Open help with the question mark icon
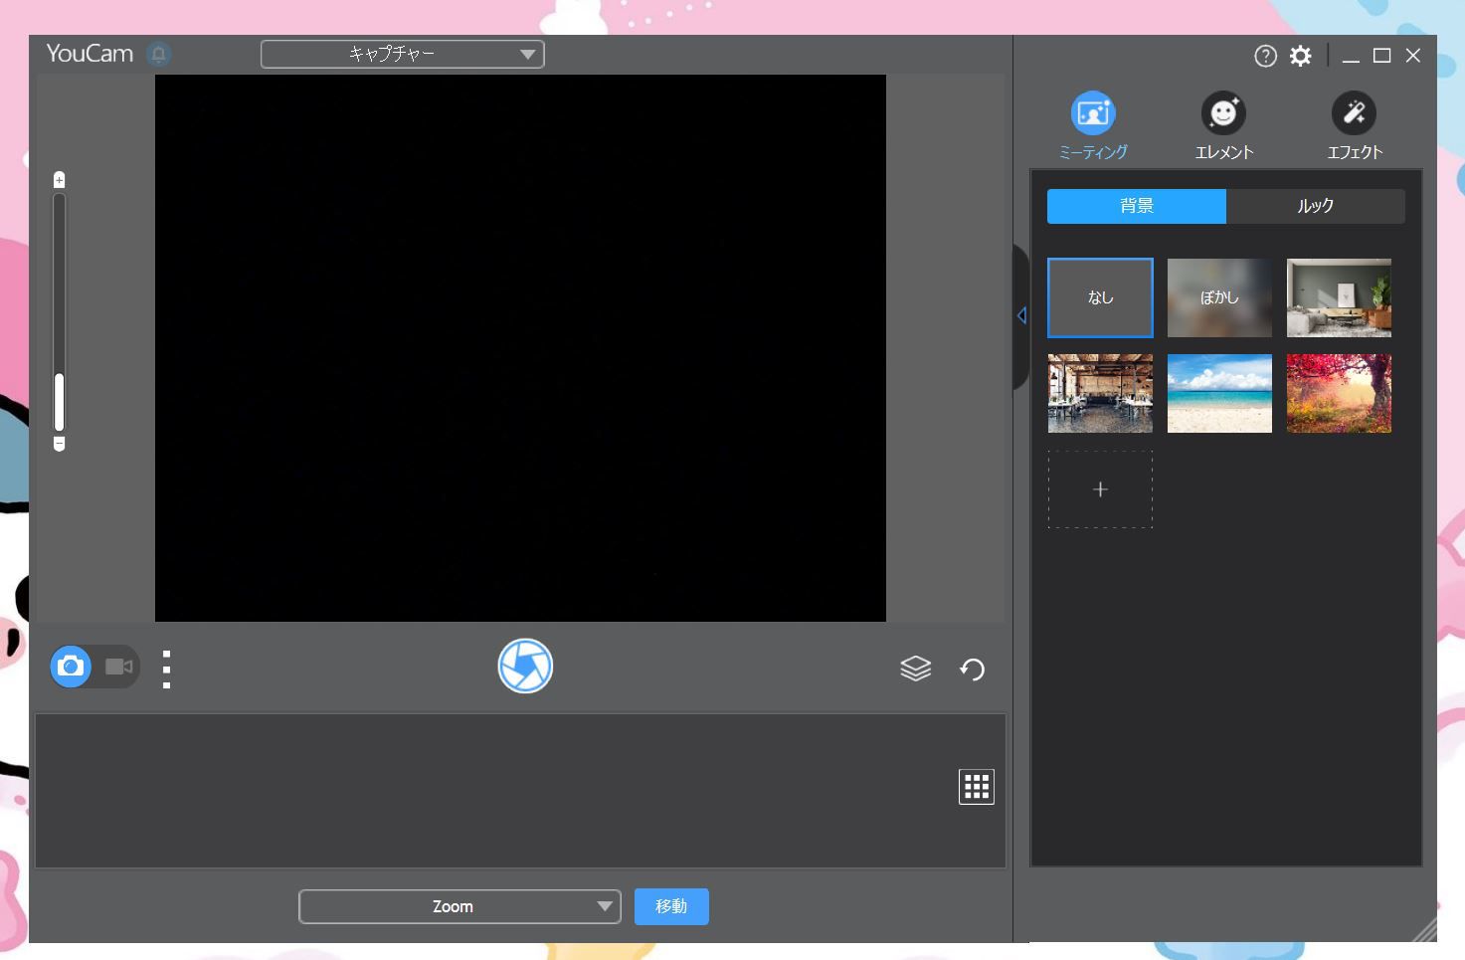This screenshot has height=960, width=1465. (1264, 56)
